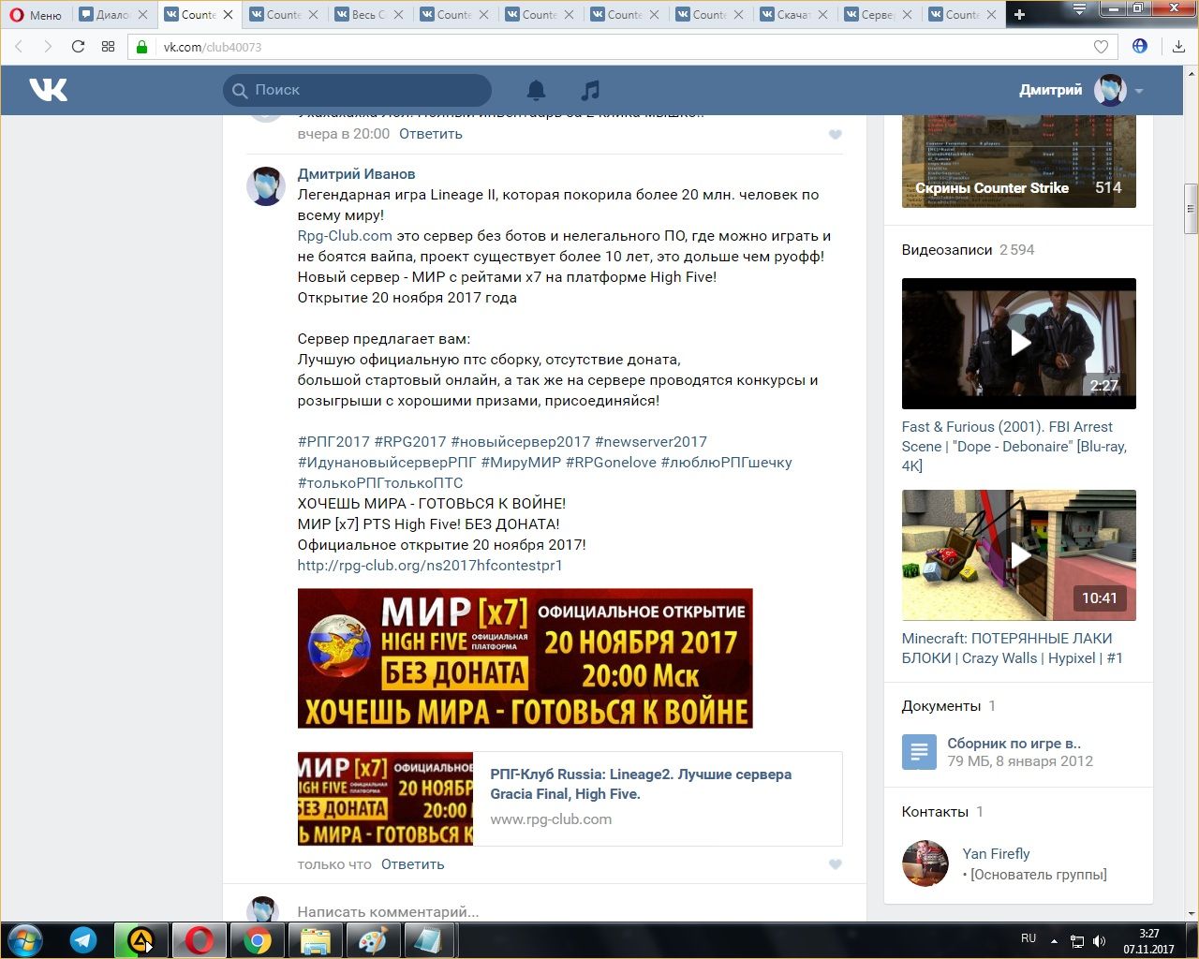1199x959 pixels.
Task: Click the page vertical scrollbar thumb
Action: (x=1191, y=208)
